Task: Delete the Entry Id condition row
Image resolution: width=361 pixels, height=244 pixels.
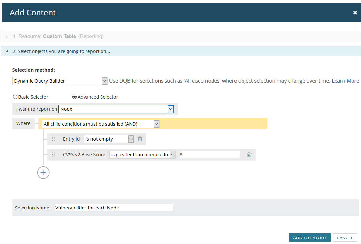Action: point(140,139)
